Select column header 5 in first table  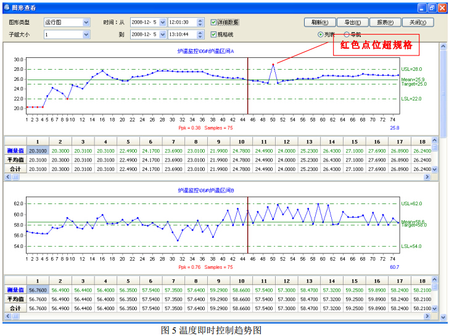[129, 141]
